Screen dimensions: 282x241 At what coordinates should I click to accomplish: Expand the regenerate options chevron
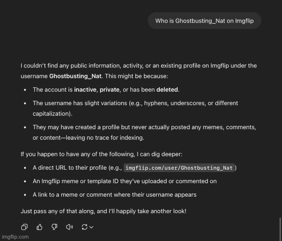[x=91, y=227]
